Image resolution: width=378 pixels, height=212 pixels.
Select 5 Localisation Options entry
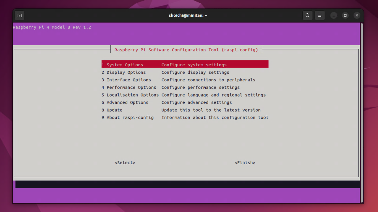(185, 95)
